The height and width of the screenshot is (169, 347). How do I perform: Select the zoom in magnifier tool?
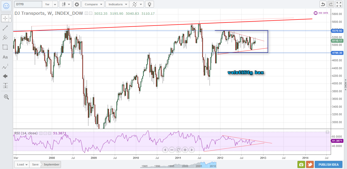6,97
